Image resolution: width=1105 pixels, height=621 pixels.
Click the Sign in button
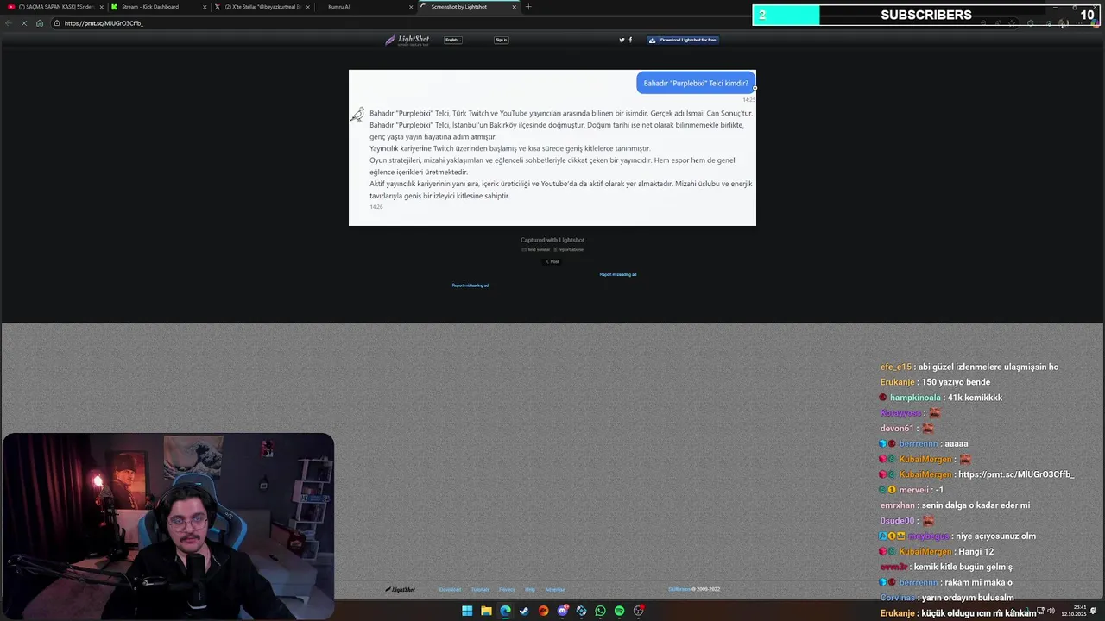click(x=501, y=40)
